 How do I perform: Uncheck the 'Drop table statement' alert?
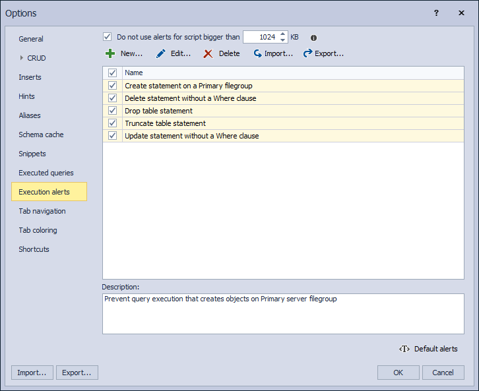(x=112, y=111)
